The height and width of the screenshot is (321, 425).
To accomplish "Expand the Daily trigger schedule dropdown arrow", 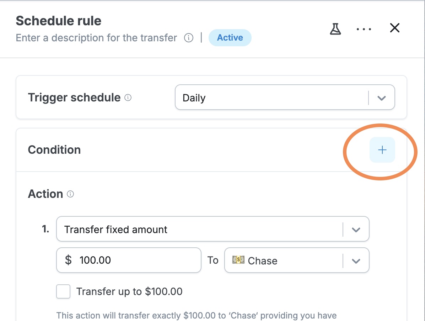I will pyautogui.click(x=381, y=98).
